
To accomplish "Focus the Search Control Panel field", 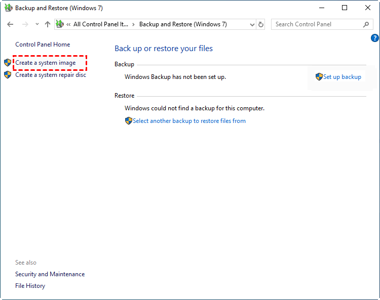I will 317,24.
